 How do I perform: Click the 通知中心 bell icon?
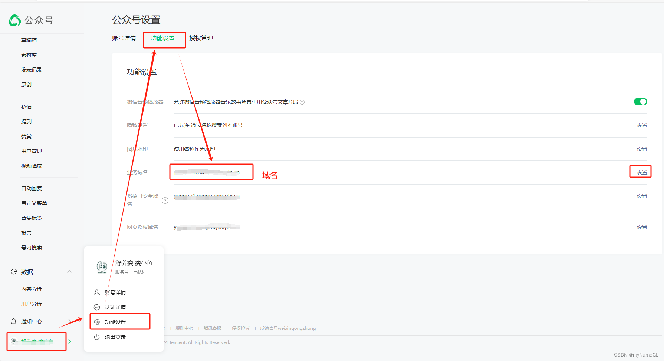14,321
